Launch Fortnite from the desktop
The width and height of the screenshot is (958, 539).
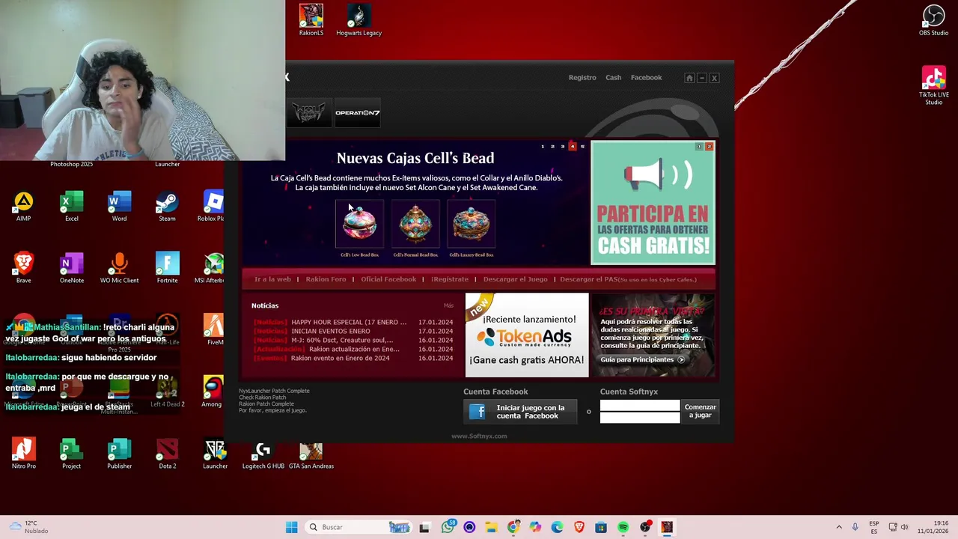167,268
